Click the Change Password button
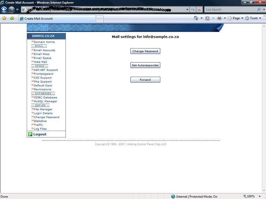 click(145, 51)
